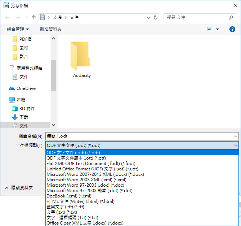Viewport: 241px width, 226px height.
Task: Choose DocBook (.xml) format
Action: click(142, 196)
